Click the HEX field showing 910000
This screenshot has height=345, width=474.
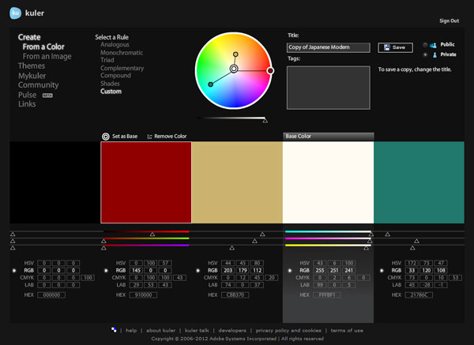click(143, 294)
